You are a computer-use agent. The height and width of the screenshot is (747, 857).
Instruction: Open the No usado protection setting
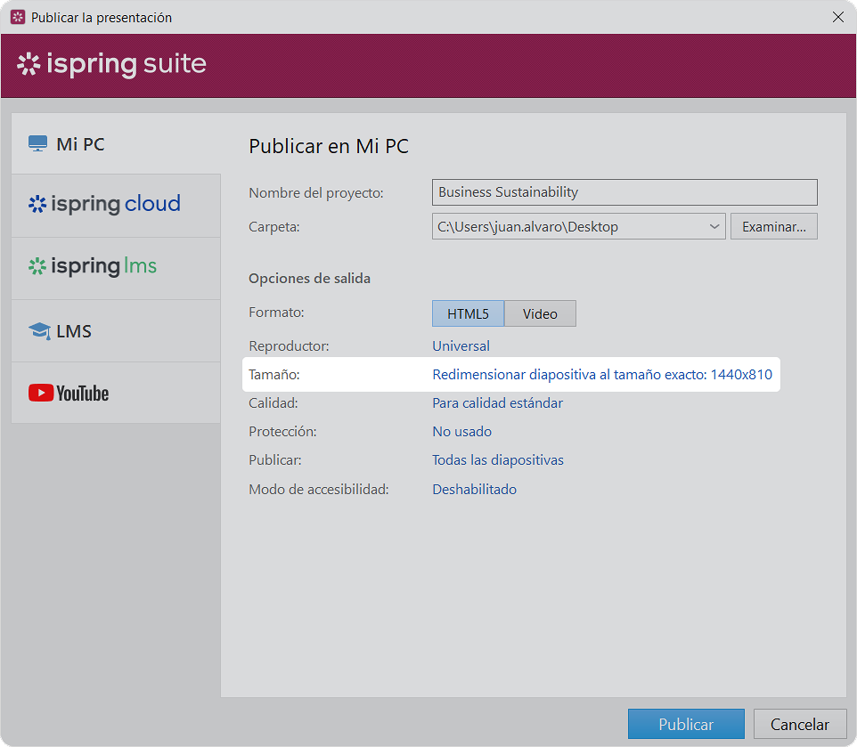[461, 432]
